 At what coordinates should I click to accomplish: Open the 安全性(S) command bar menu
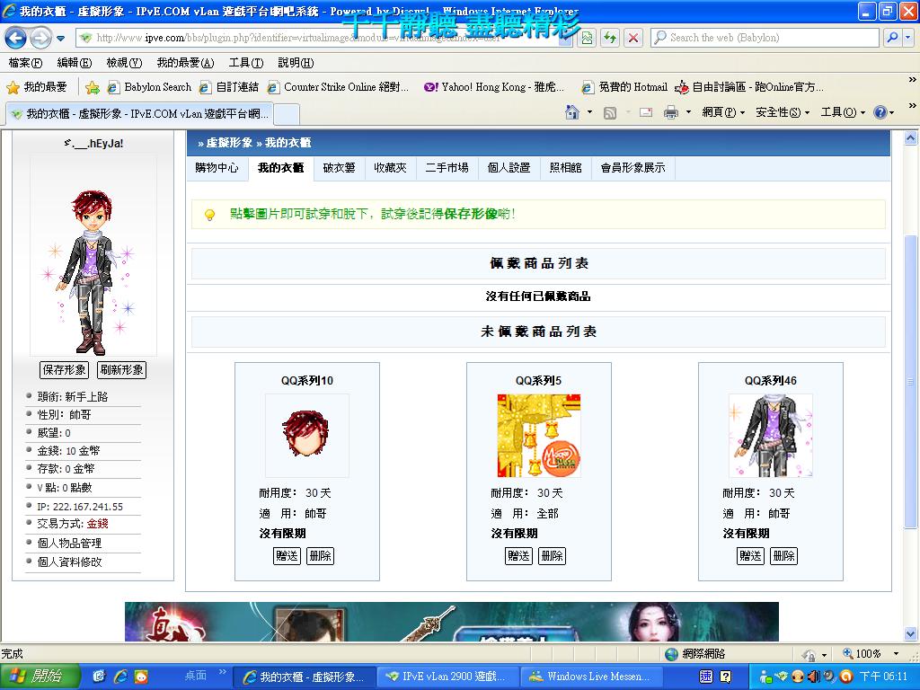pos(783,112)
